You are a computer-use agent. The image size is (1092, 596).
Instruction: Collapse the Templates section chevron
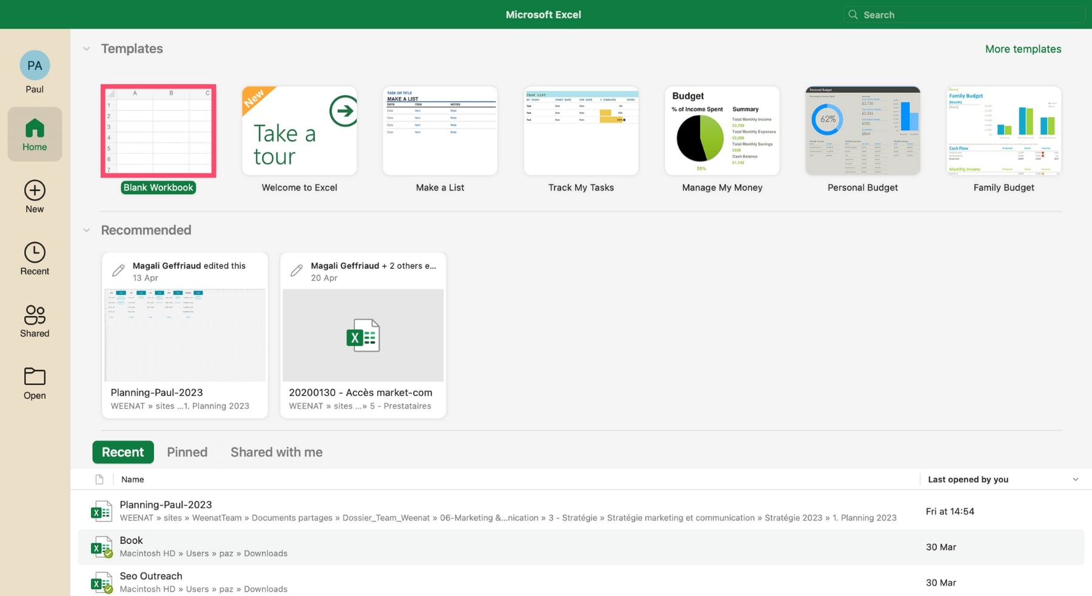[87, 49]
